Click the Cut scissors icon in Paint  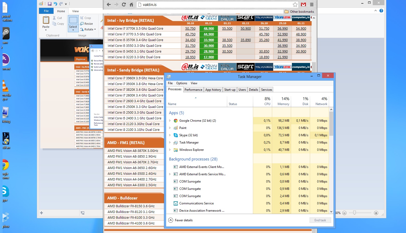tap(54, 18)
